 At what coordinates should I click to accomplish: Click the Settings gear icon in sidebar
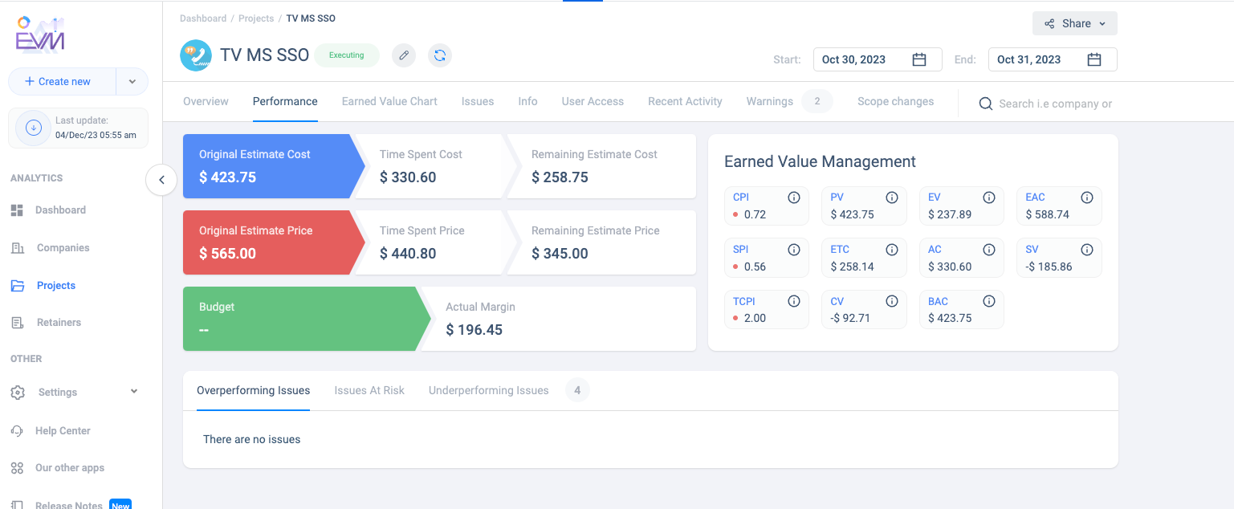[x=17, y=393]
